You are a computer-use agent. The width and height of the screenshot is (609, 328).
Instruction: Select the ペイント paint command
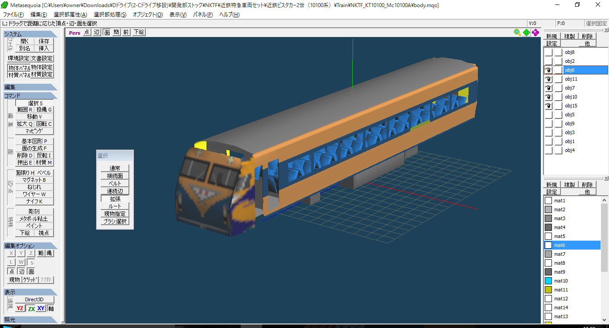[x=34, y=226]
